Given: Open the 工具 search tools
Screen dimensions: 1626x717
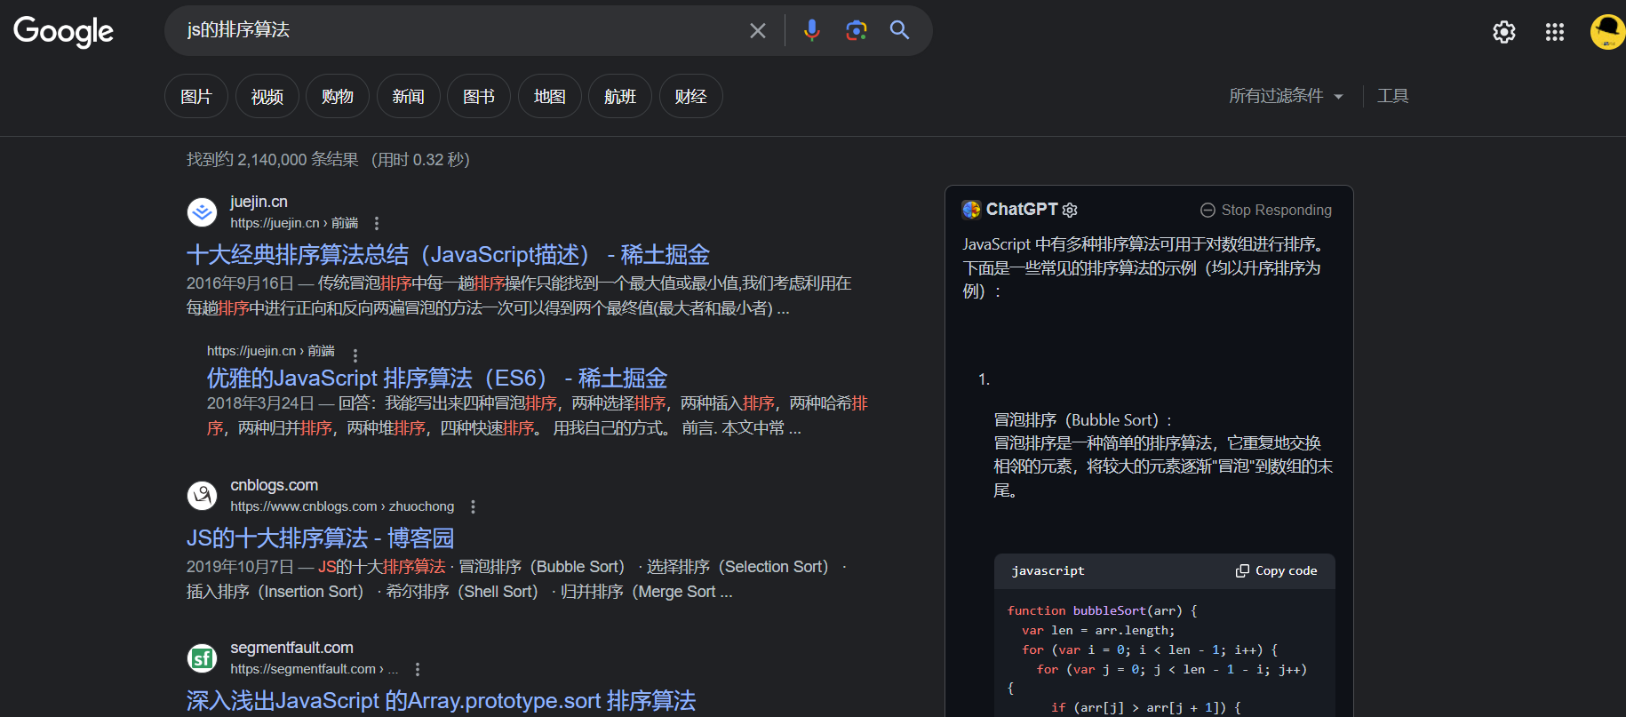Looking at the screenshot, I should coord(1393,96).
